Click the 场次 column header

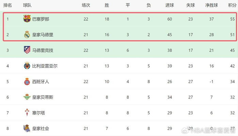click(x=86, y=5)
